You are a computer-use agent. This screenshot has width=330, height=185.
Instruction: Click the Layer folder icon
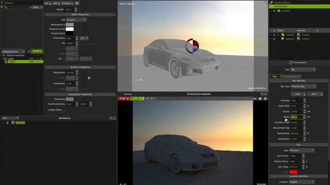pyautogui.click(x=5, y=59)
